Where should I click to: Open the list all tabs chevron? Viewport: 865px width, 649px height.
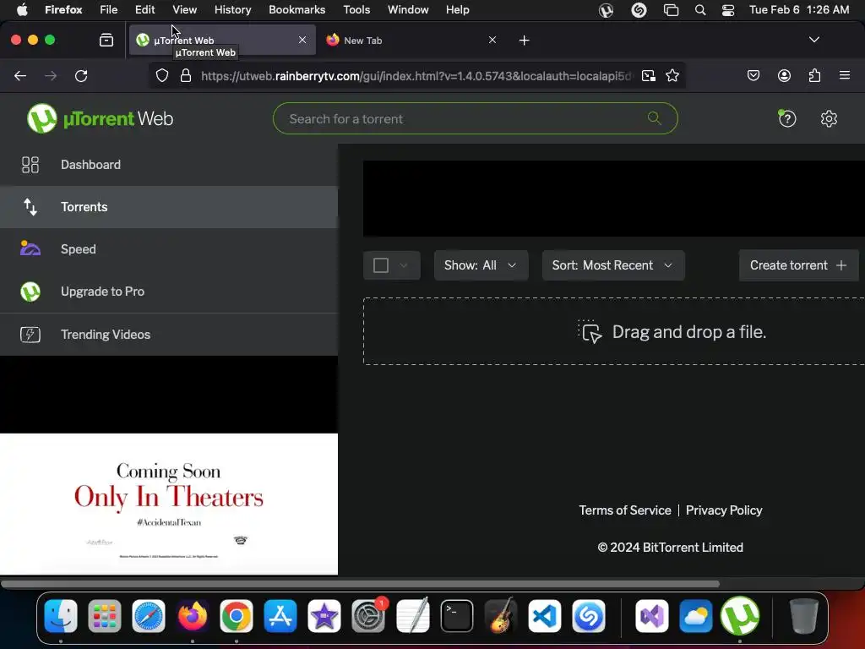pos(813,40)
